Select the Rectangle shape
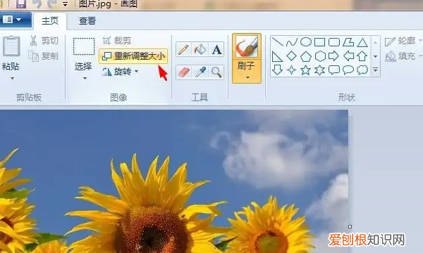The height and width of the screenshot is (253, 423). [319, 42]
